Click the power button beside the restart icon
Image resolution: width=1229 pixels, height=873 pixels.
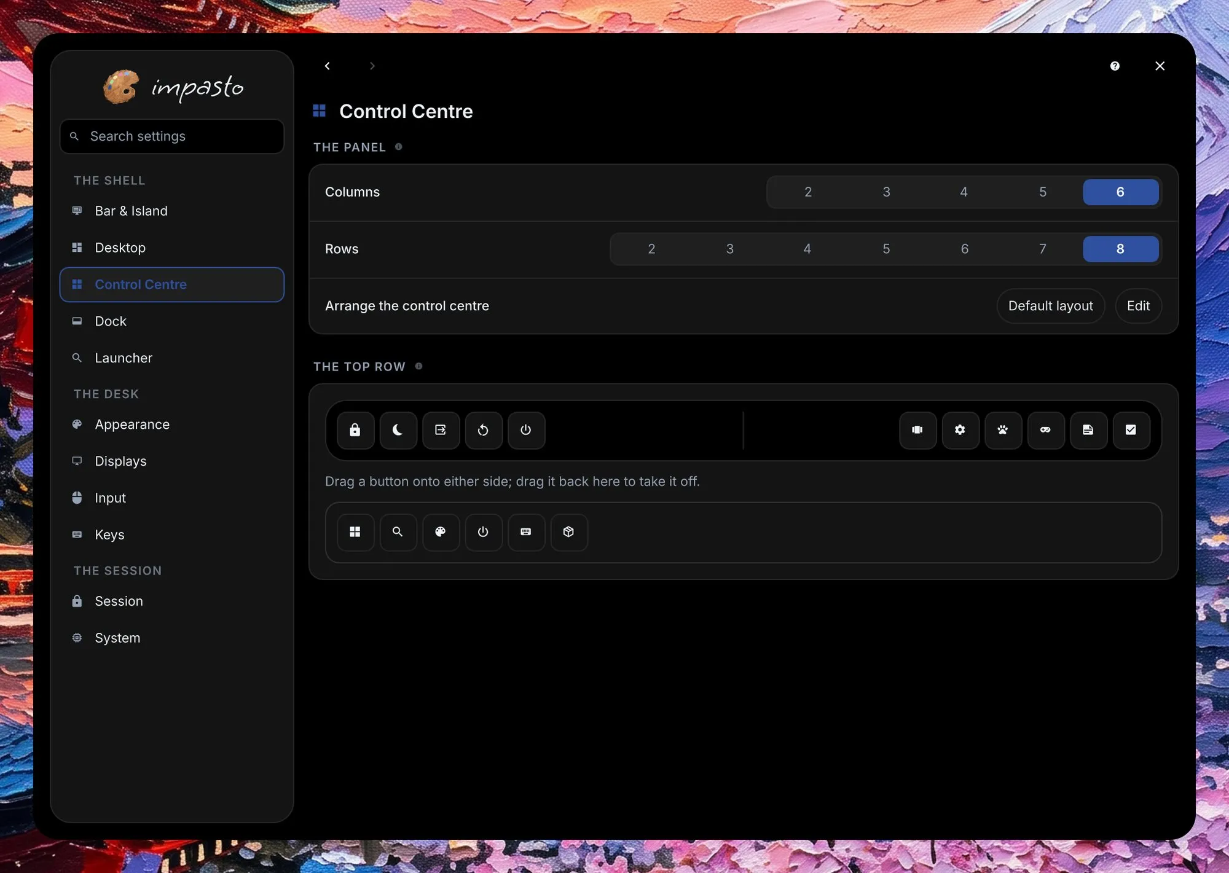526,430
